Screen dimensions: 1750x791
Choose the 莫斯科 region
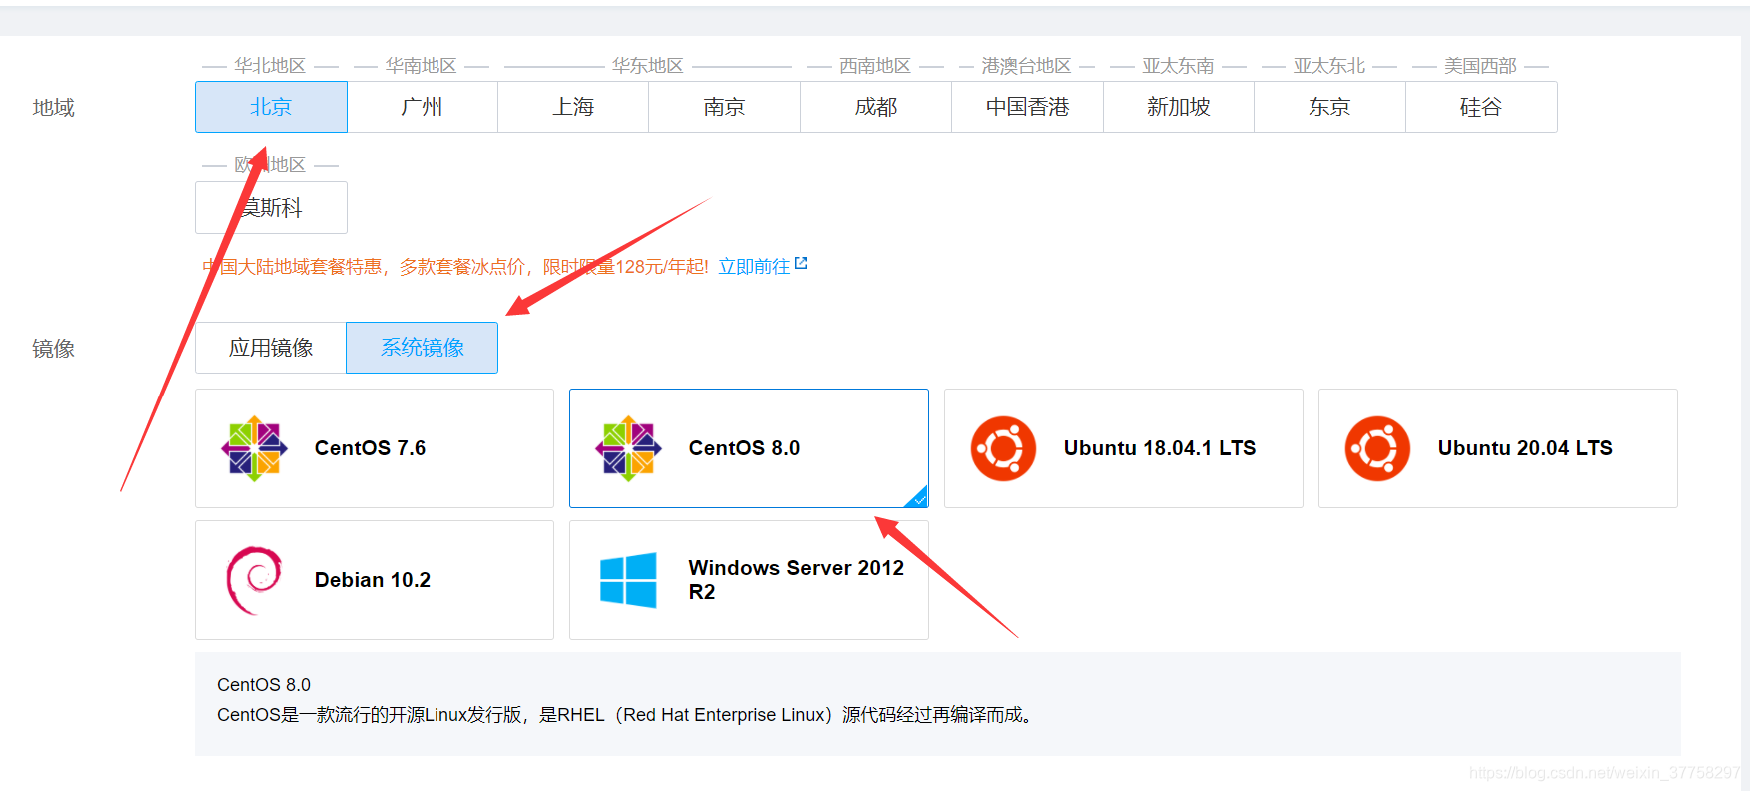[x=271, y=207]
